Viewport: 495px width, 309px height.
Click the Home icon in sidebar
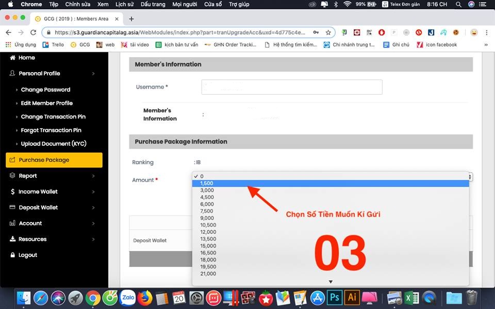(x=13, y=58)
